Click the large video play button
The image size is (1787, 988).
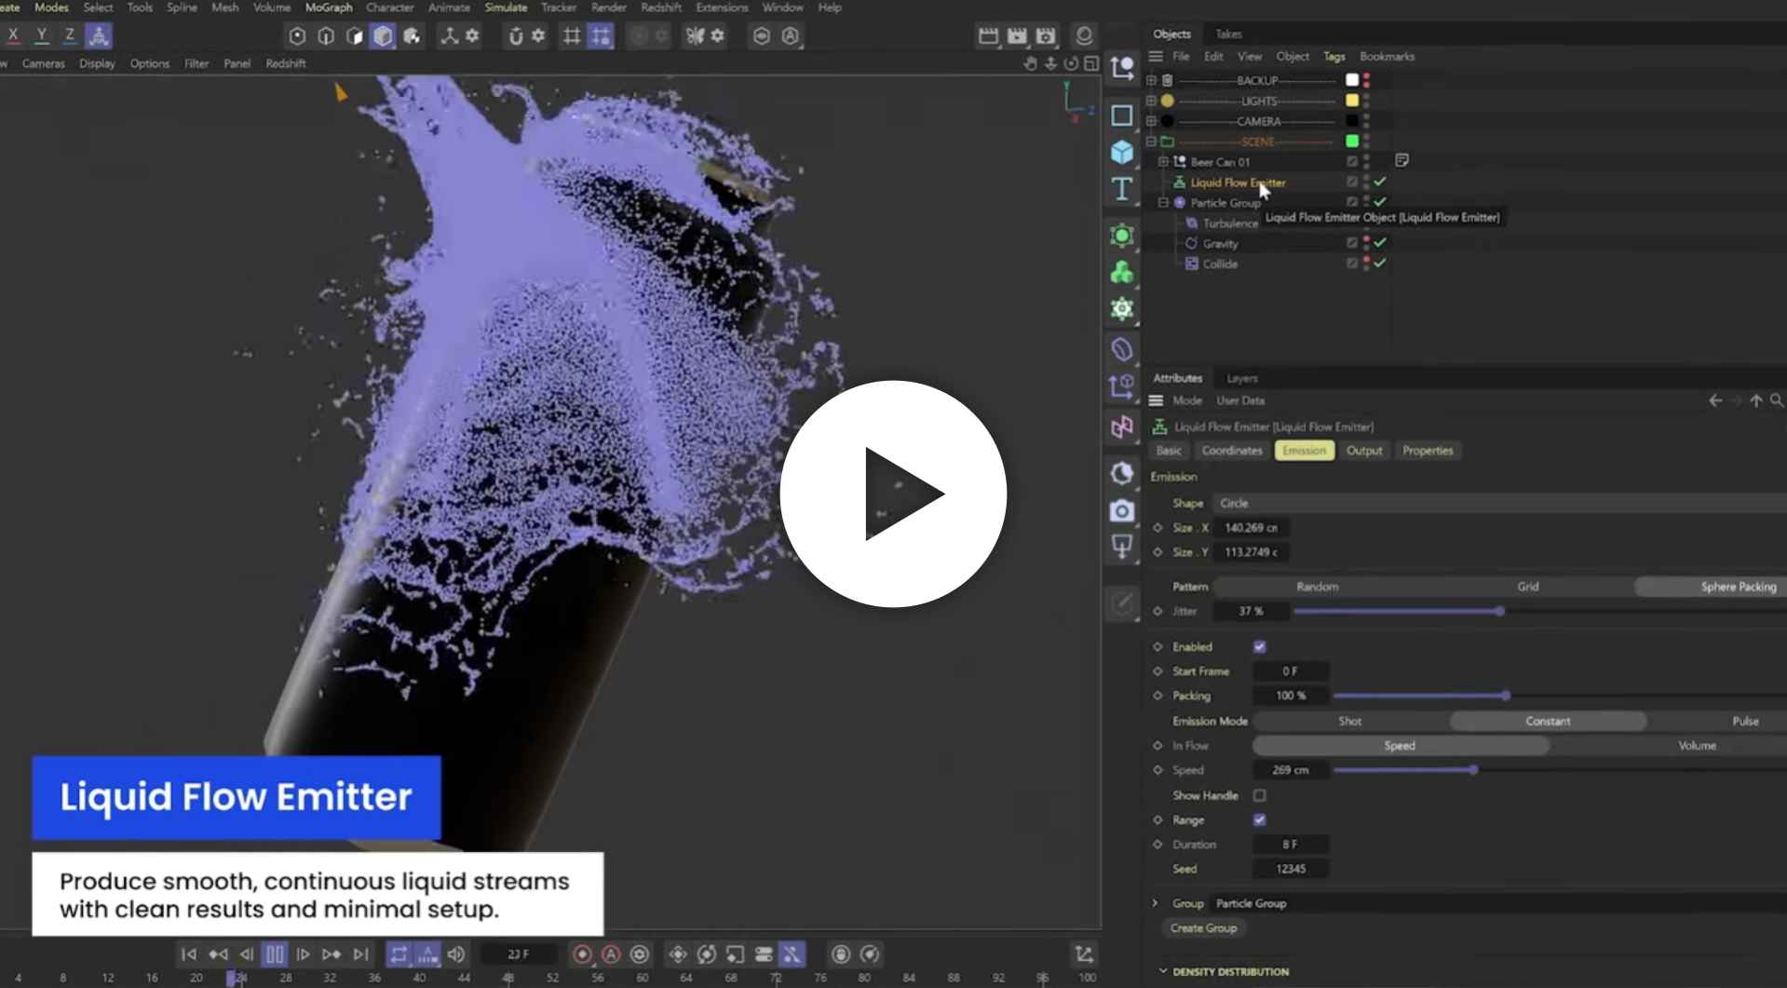point(893,494)
